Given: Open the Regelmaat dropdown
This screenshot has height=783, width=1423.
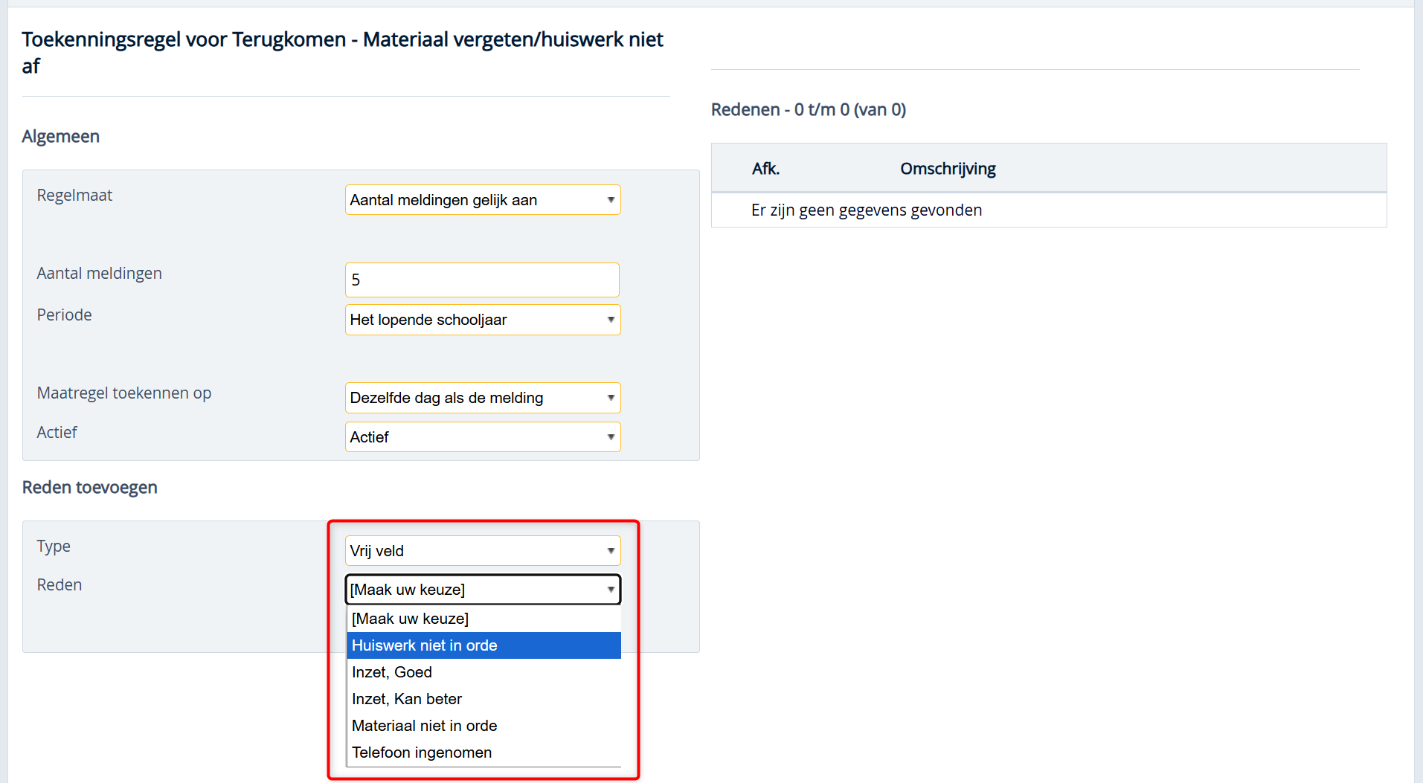Looking at the screenshot, I should click(482, 200).
